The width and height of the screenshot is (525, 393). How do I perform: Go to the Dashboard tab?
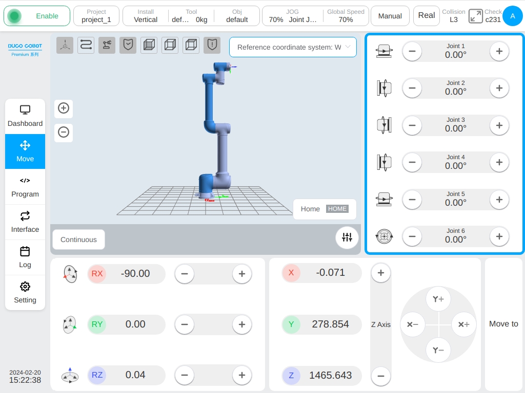25,117
